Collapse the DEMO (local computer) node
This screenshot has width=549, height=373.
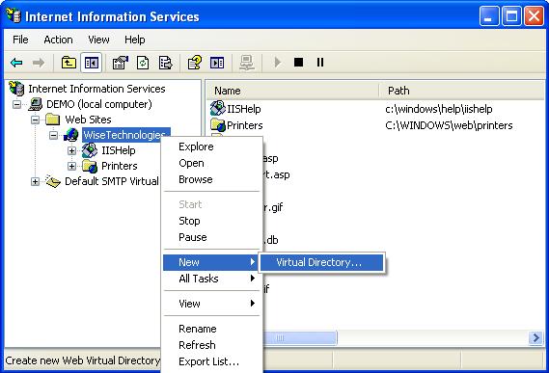click(x=16, y=104)
